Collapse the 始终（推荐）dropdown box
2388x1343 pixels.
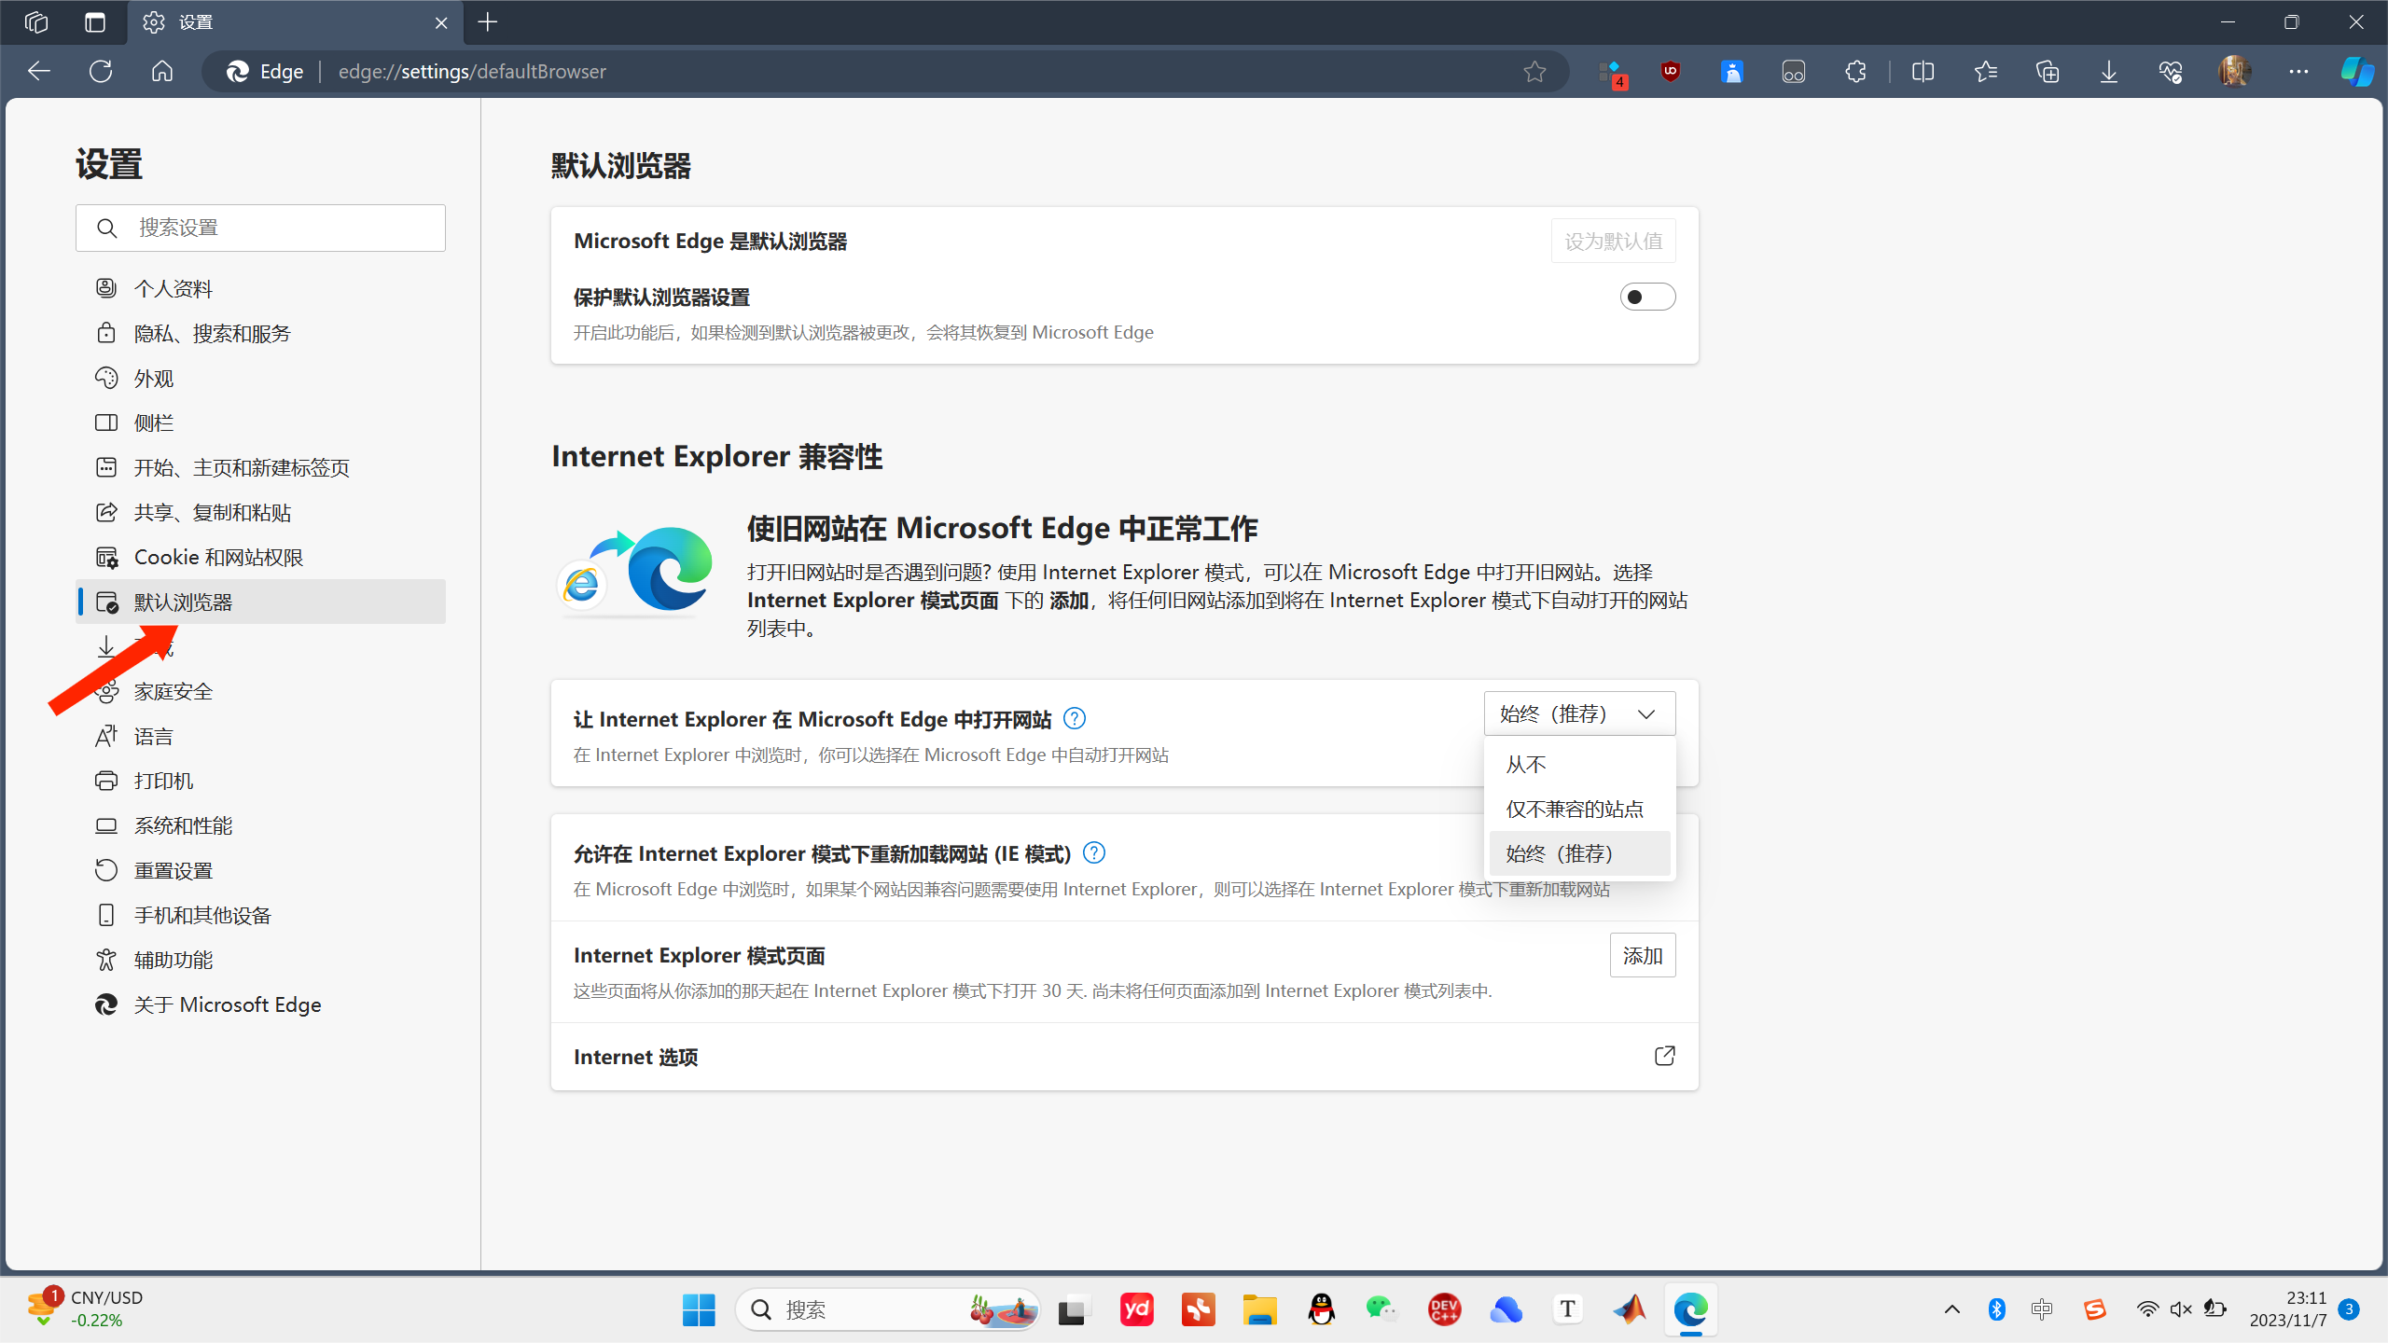click(1579, 713)
